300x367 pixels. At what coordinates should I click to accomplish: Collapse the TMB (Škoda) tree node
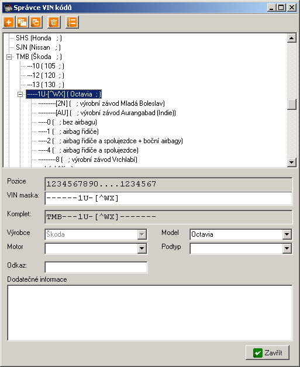tap(9, 57)
